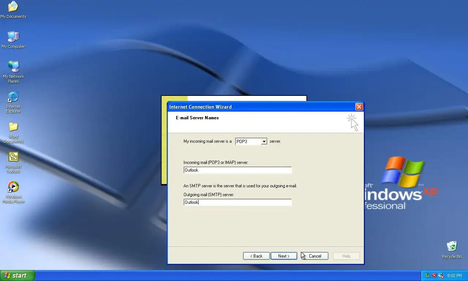Click the wizard cursor graphic in header

point(353,122)
